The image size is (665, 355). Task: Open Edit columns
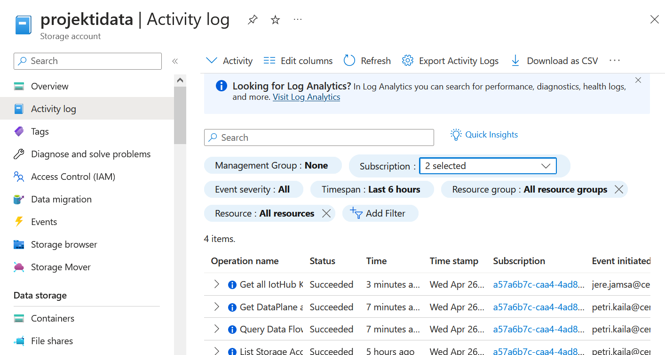(297, 60)
